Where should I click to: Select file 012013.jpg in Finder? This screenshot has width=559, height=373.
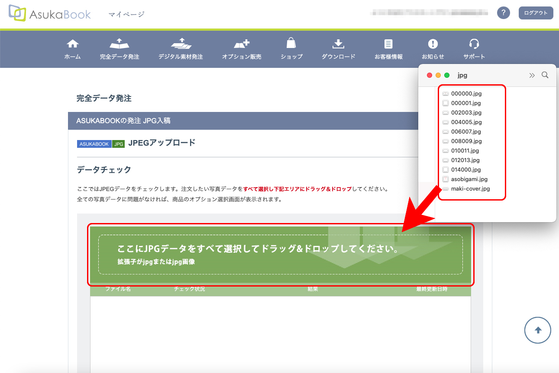[x=461, y=160]
